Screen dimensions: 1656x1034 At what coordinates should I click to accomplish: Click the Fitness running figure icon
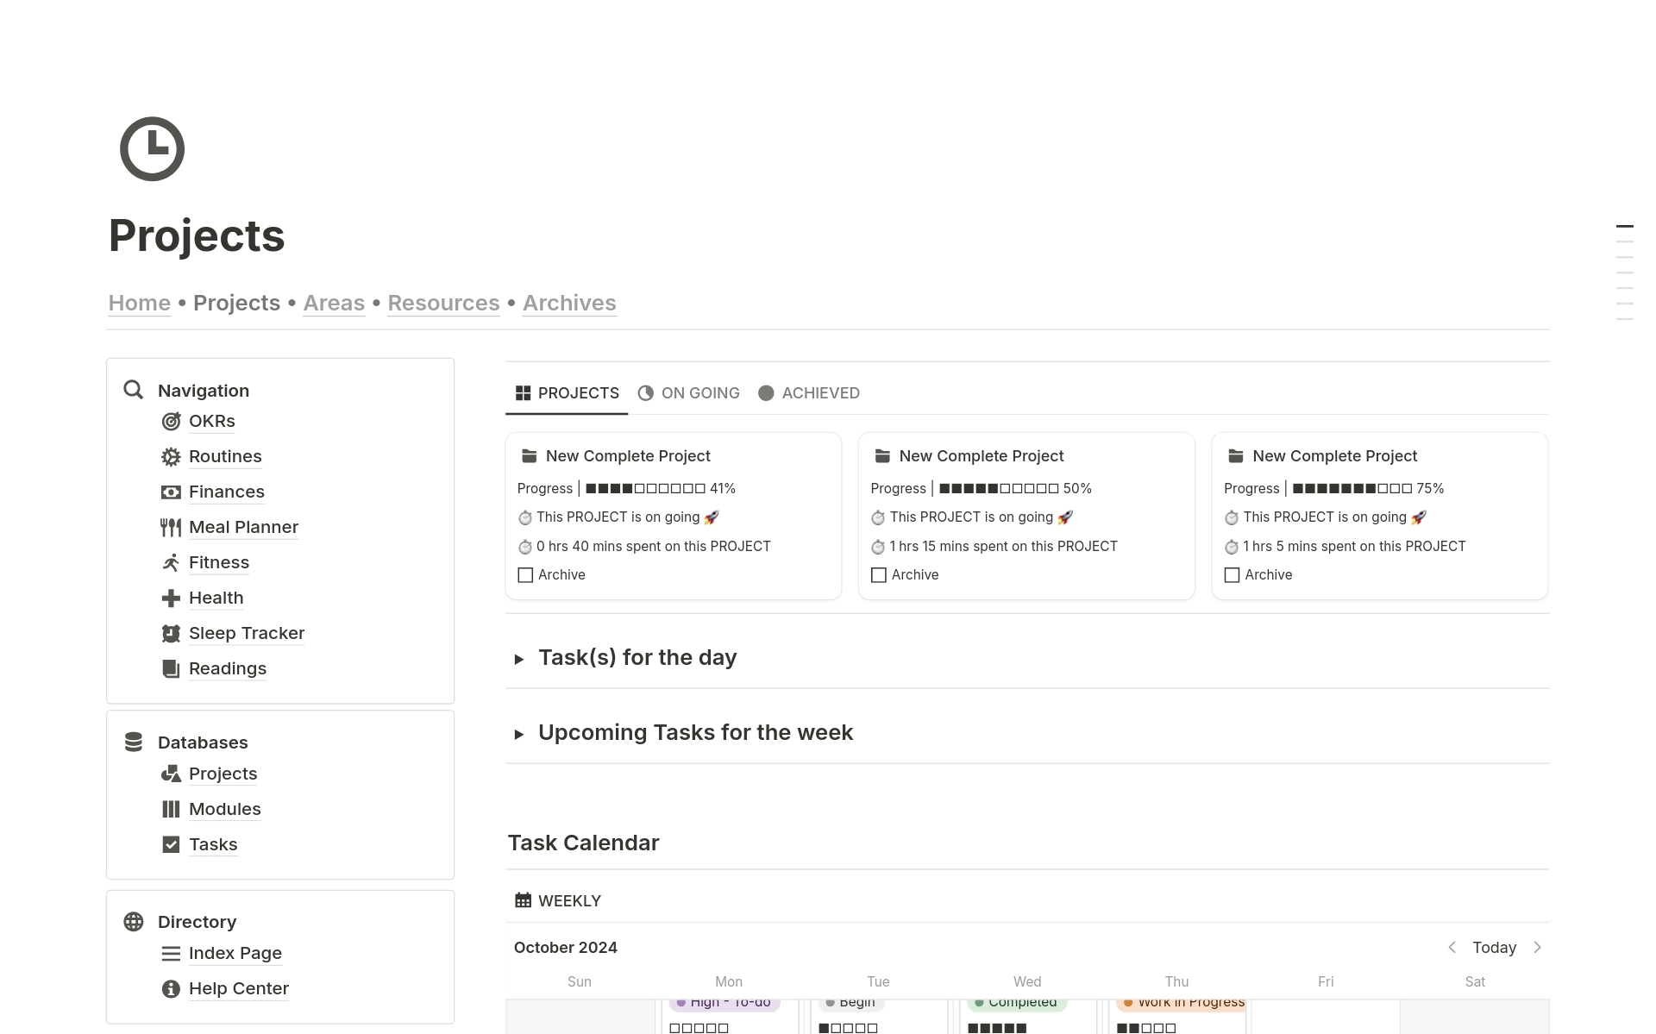tap(171, 562)
